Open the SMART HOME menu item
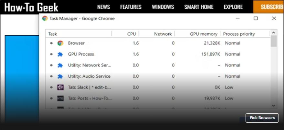 coord(199,7)
